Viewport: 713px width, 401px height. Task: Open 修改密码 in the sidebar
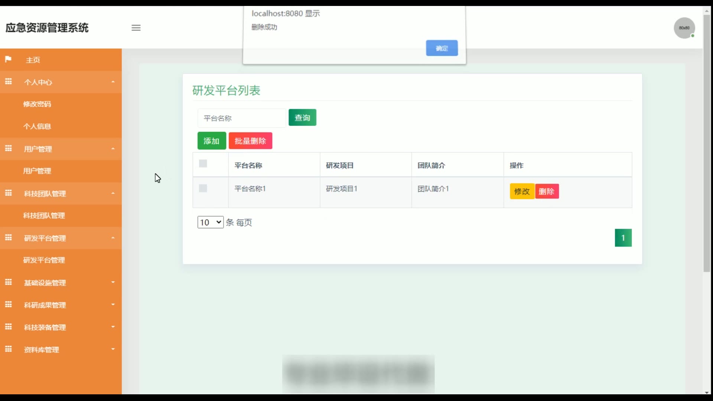click(37, 104)
